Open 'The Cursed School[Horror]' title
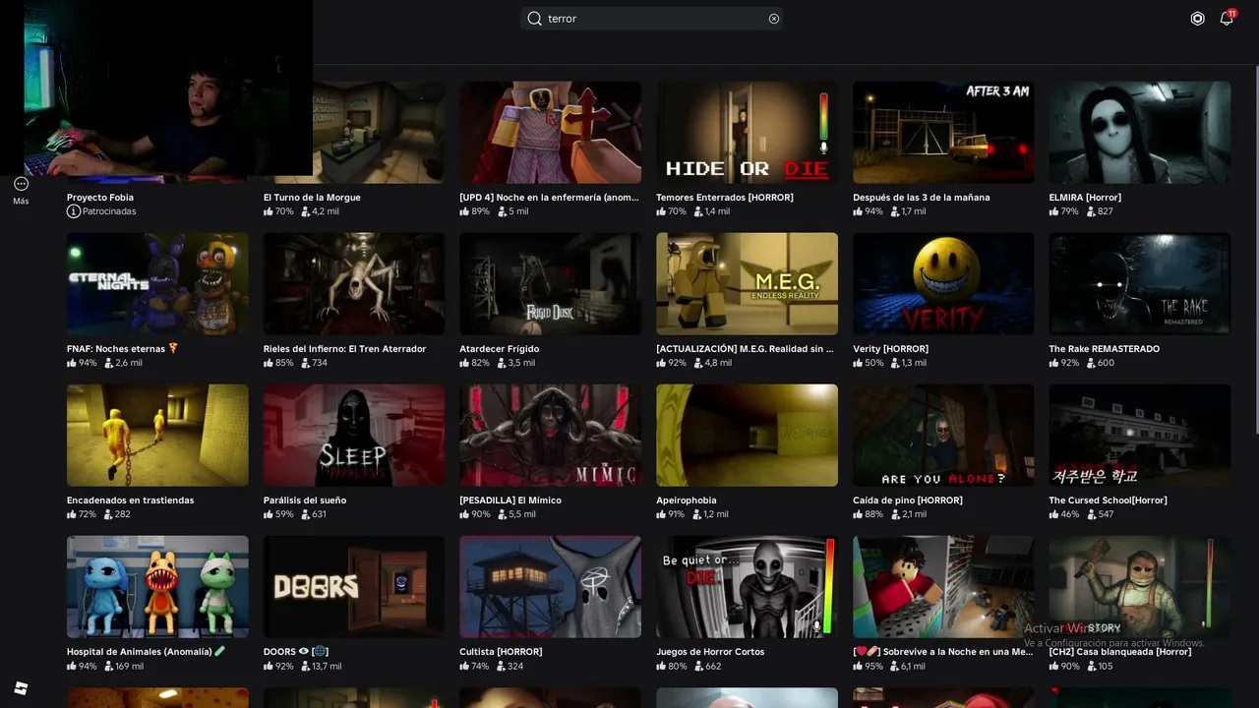 point(1109,501)
